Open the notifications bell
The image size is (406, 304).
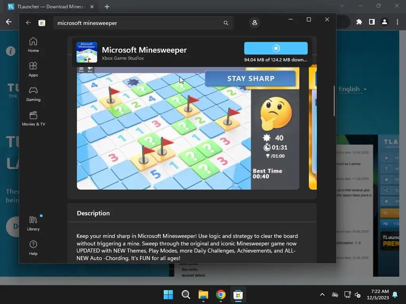[x=395, y=294]
